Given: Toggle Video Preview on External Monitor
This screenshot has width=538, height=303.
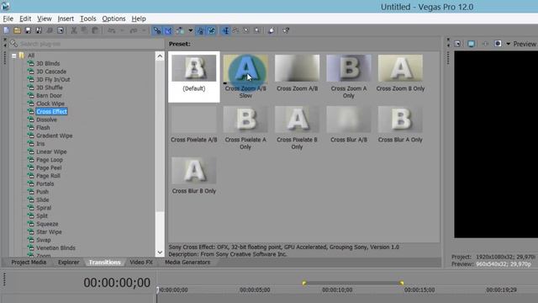Looking at the screenshot, I should (471, 44).
